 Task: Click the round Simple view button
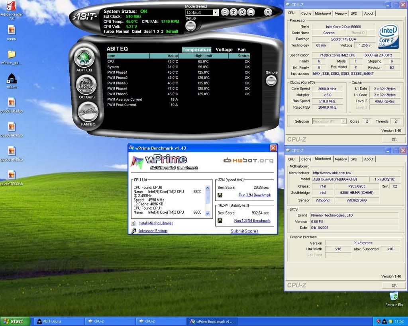(x=271, y=80)
